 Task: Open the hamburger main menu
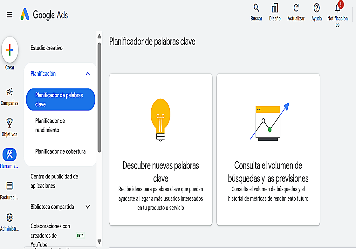coord(10,15)
